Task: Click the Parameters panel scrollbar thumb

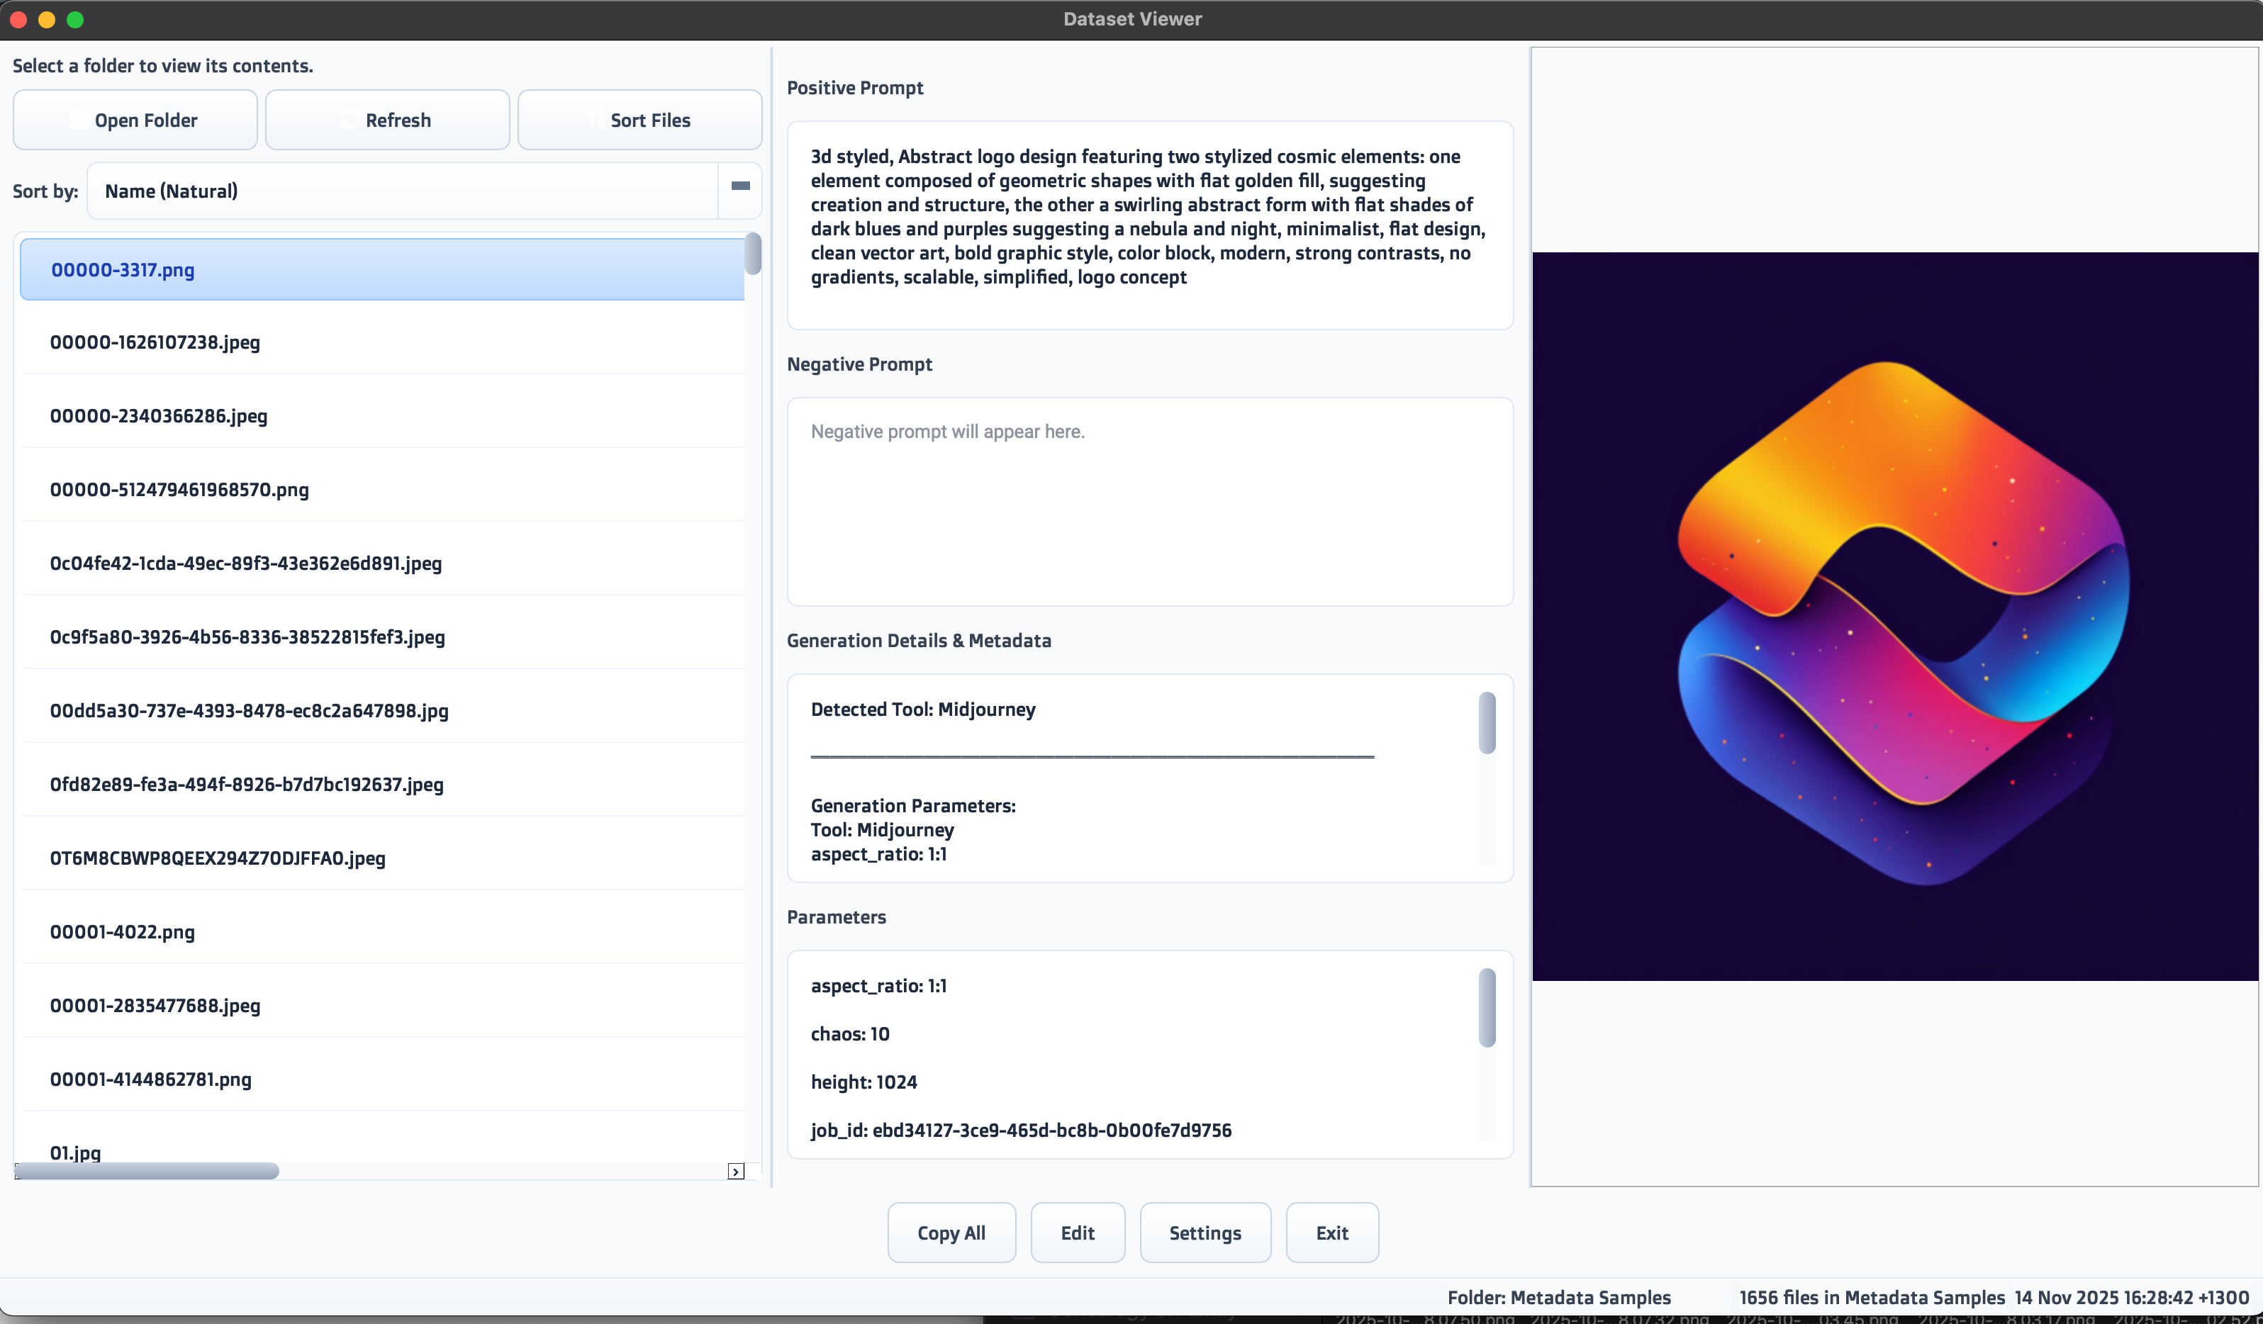Action: pos(1486,1007)
